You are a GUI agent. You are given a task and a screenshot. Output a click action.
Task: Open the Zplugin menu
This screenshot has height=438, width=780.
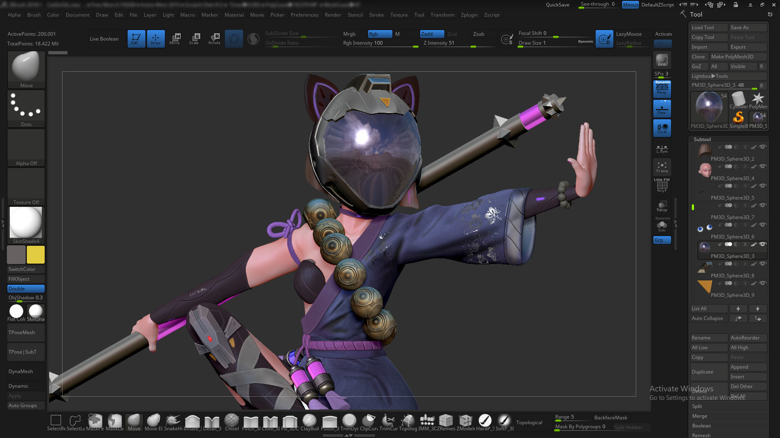click(469, 15)
